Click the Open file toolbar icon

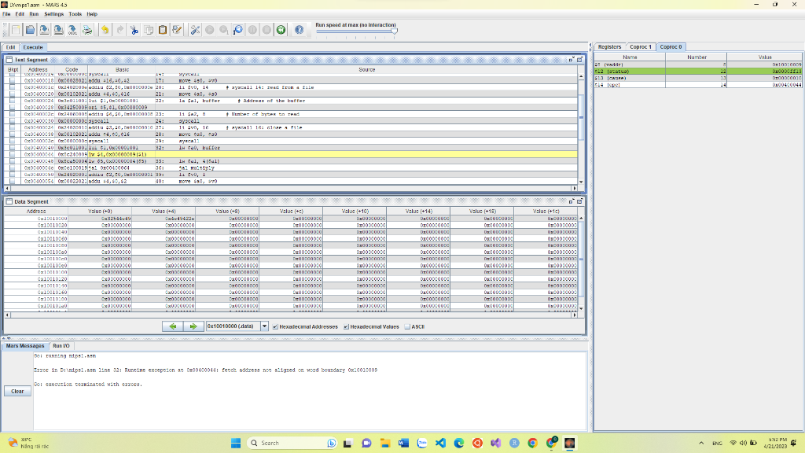(x=30, y=30)
